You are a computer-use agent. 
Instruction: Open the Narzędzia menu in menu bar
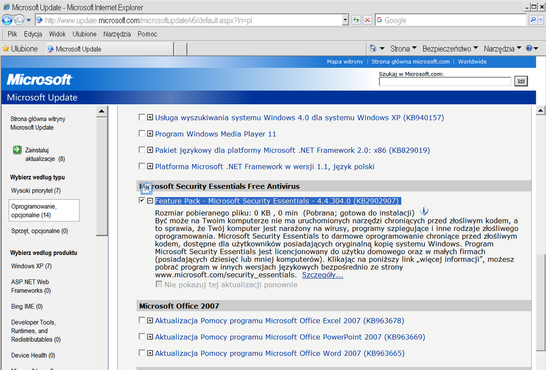(x=117, y=34)
